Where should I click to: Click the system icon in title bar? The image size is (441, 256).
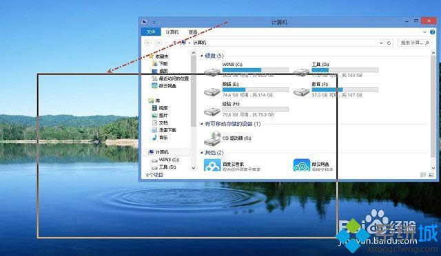(x=145, y=21)
